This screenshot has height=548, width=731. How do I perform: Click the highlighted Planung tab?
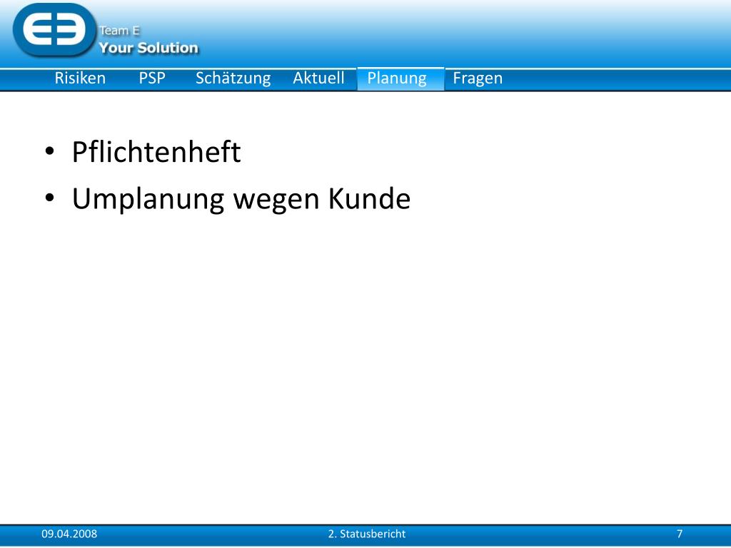[x=401, y=78]
